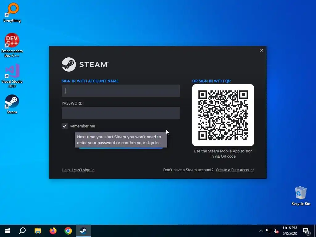
Task: Click the "SIGN IN WITH ACCOUNT NAME" label
Action: pyautogui.click(x=90, y=81)
